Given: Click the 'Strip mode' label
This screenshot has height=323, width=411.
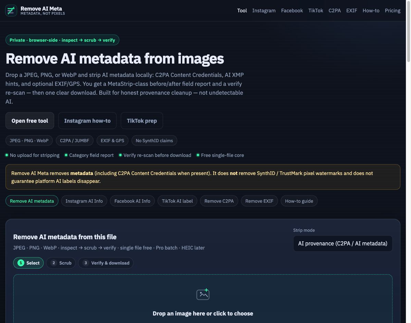Looking at the screenshot, I should pyautogui.click(x=304, y=230).
